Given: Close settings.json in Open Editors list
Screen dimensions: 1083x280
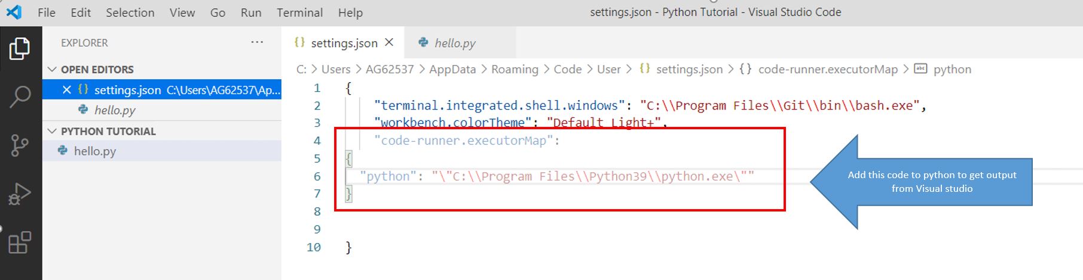Looking at the screenshot, I should click(67, 90).
